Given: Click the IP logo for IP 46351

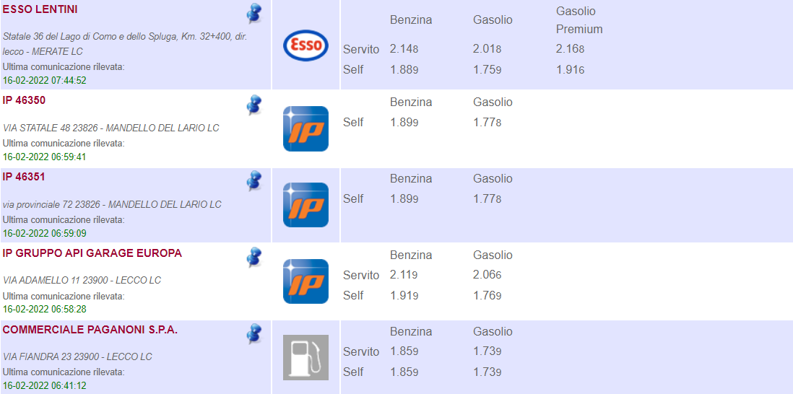Looking at the screenshot, I should click(x=305, y=205).
